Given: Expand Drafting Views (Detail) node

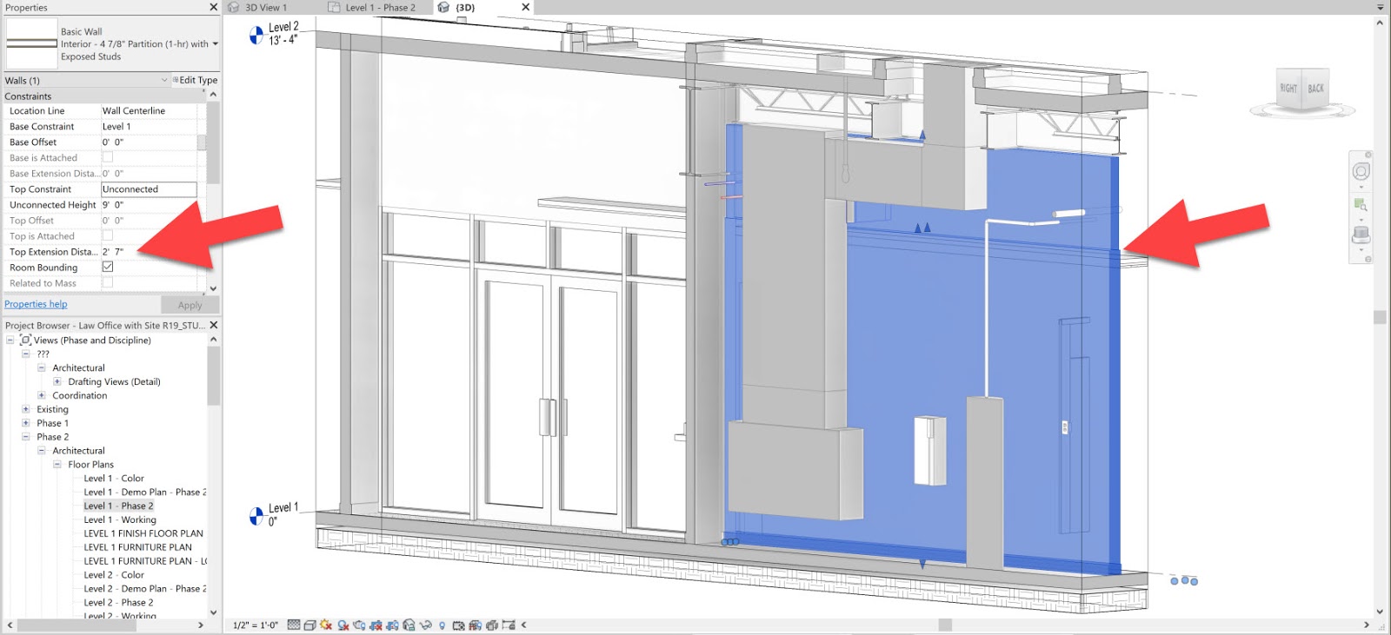Looking at the screenshot, I should [x=57, y=381].
